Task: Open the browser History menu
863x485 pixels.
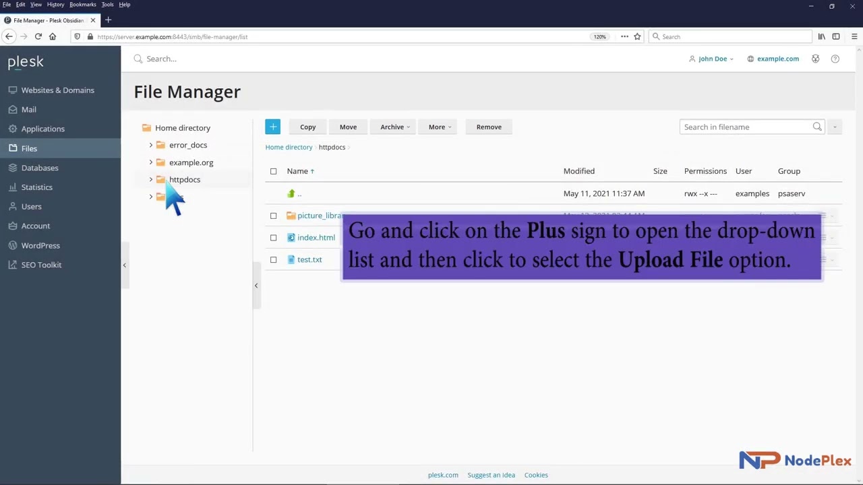Action: (55, 5)
